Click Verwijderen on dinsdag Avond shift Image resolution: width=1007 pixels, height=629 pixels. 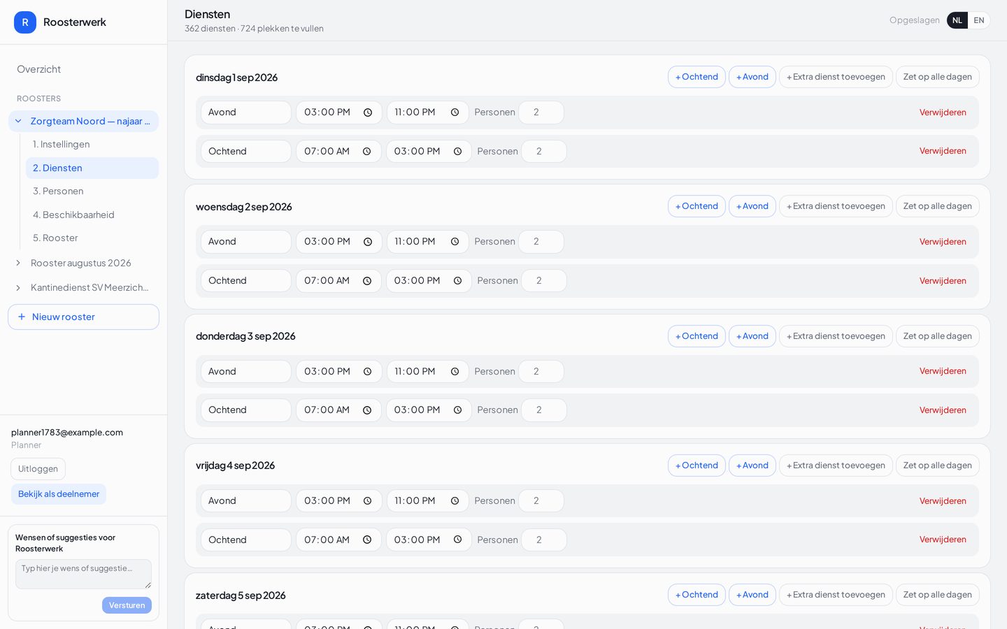[943, 113]
